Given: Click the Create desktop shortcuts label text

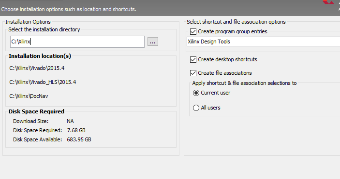Looking at the screenshot, I should pyautogui.click(x=227, y=59).
